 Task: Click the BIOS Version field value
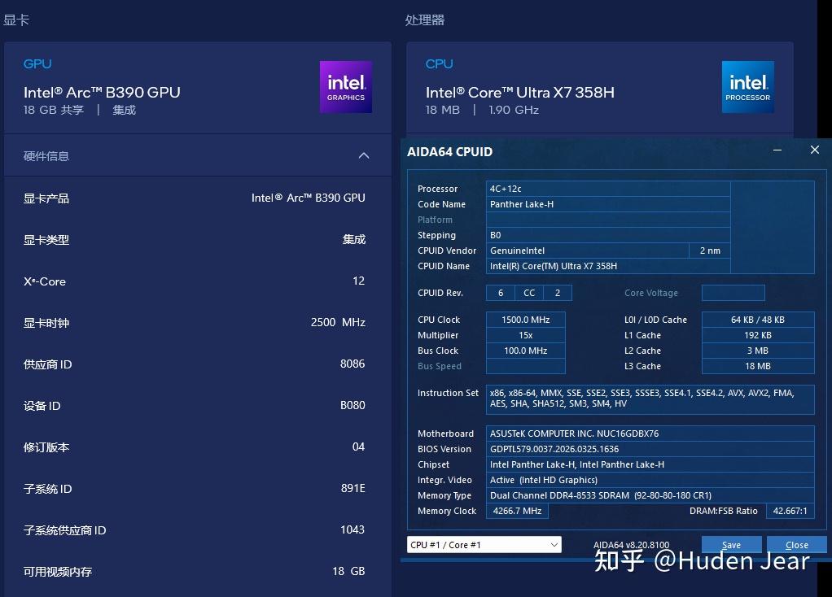click(650, 448)
